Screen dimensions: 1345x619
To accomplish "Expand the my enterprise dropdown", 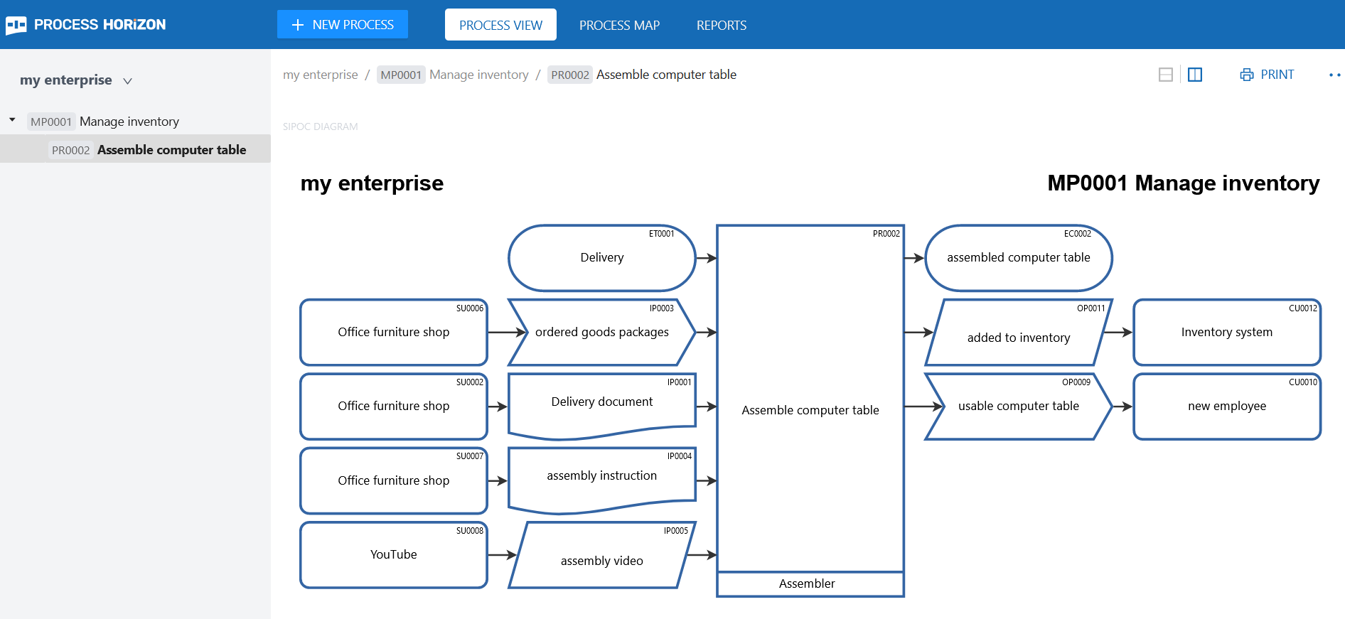I will pyautogui.click(x=127, y=81).
